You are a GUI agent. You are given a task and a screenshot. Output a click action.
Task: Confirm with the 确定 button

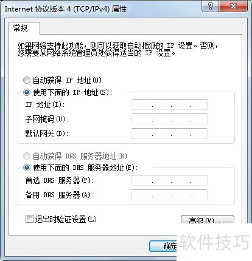click(163, 246)
